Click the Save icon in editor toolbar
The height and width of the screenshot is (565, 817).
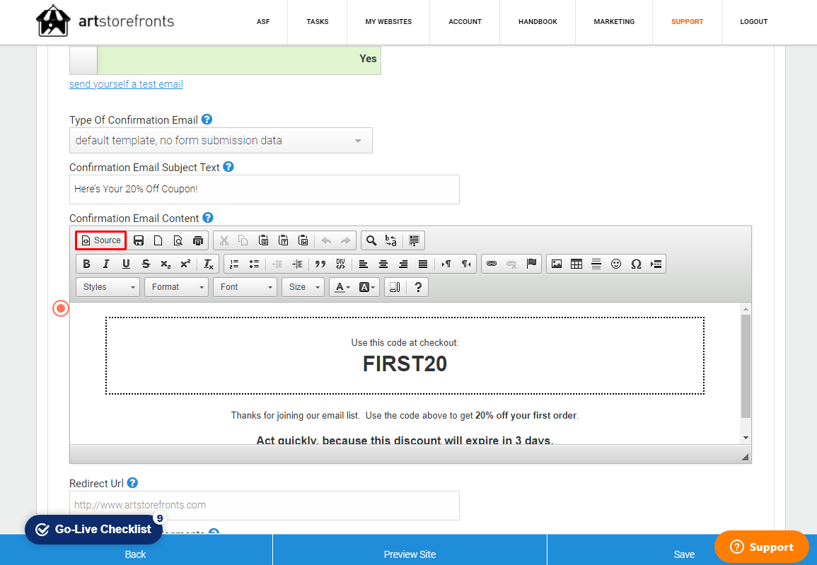click(x=139, y=240)
